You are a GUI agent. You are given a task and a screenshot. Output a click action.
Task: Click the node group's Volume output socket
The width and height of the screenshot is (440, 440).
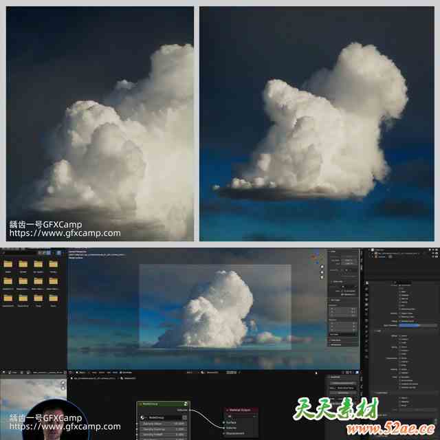[x=190, y=410]
